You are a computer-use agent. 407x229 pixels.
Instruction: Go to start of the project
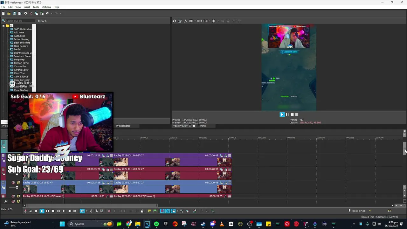(59, 211)
